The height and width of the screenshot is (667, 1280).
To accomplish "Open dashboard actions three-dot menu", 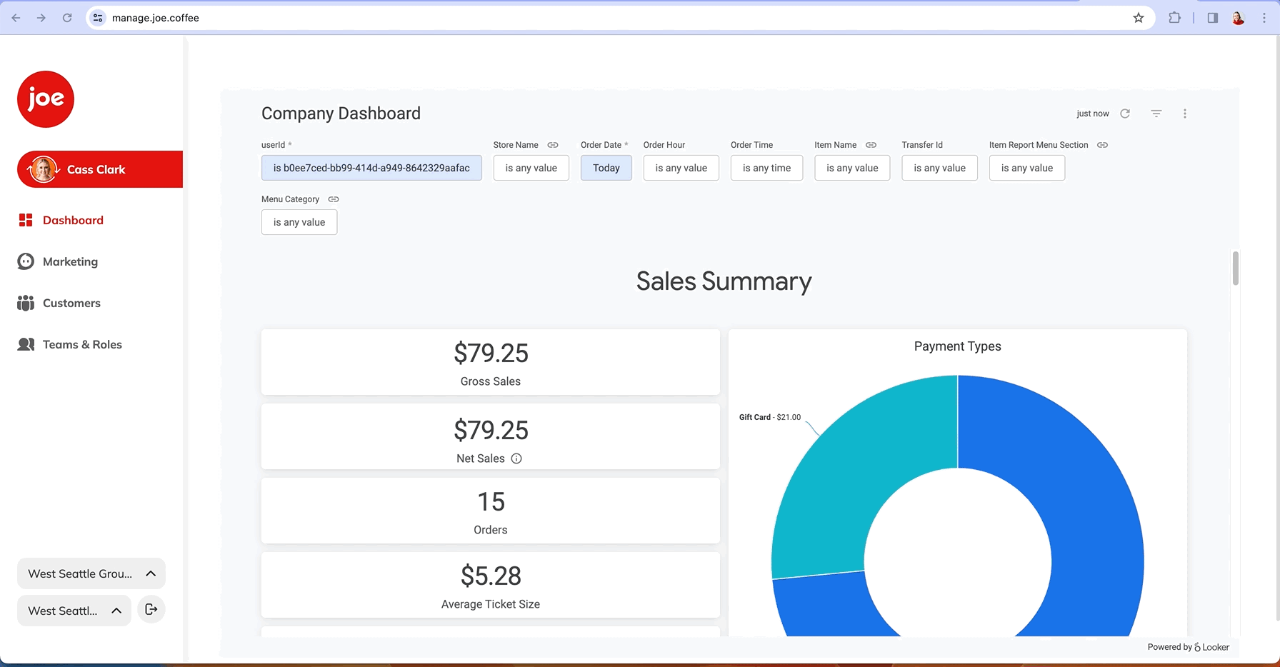I will (1185, 114).
